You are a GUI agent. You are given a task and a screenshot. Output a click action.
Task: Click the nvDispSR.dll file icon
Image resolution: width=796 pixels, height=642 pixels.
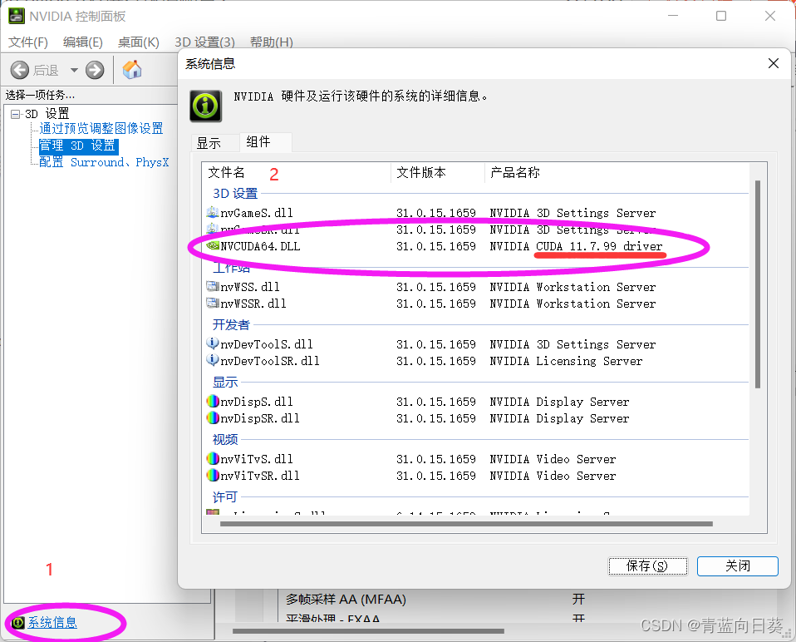coord(213,418)
